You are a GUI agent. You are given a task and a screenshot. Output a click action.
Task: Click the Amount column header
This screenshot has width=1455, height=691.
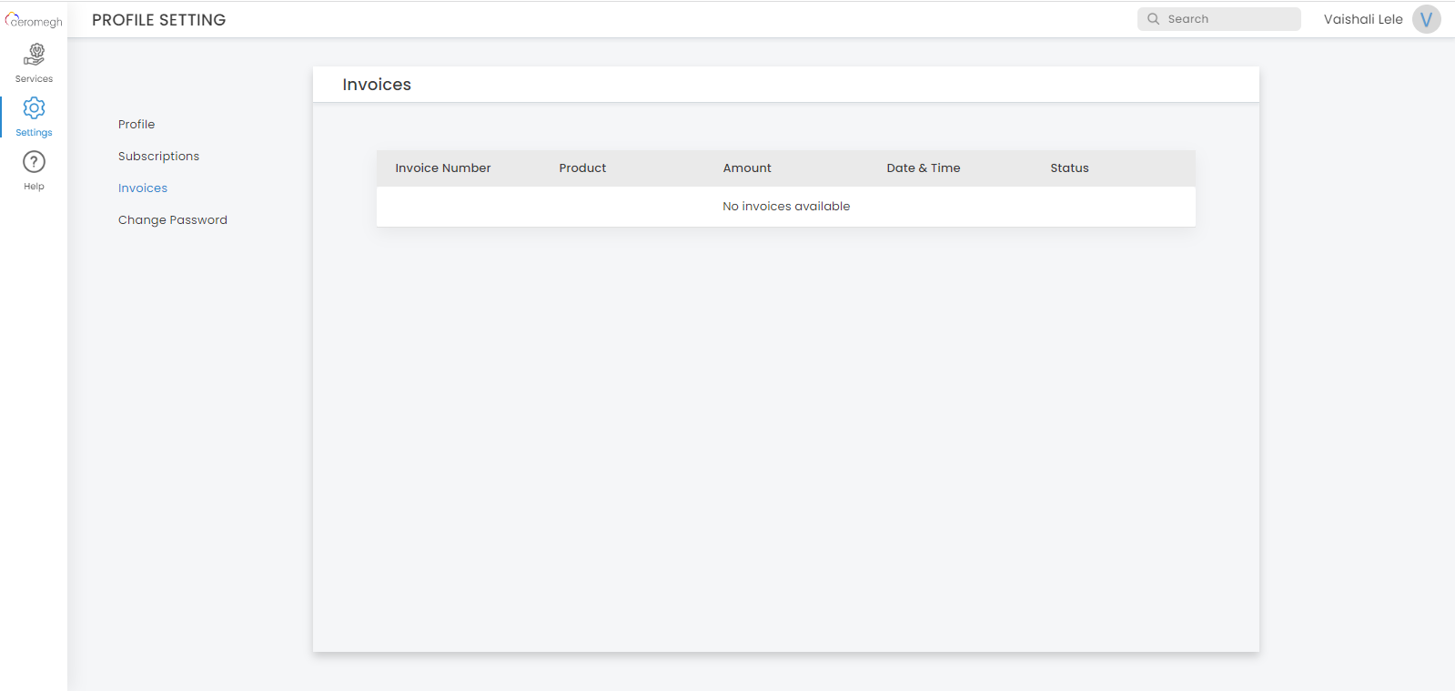click(x=747, y=168)
